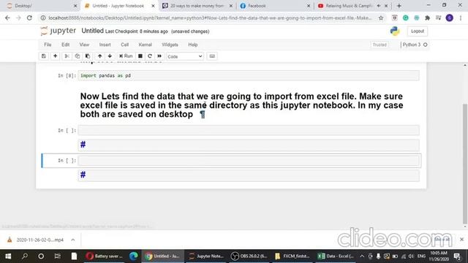Switch to the Facebook browser tab
Viewport: 468px width, 263px height.
pos(275,6)
